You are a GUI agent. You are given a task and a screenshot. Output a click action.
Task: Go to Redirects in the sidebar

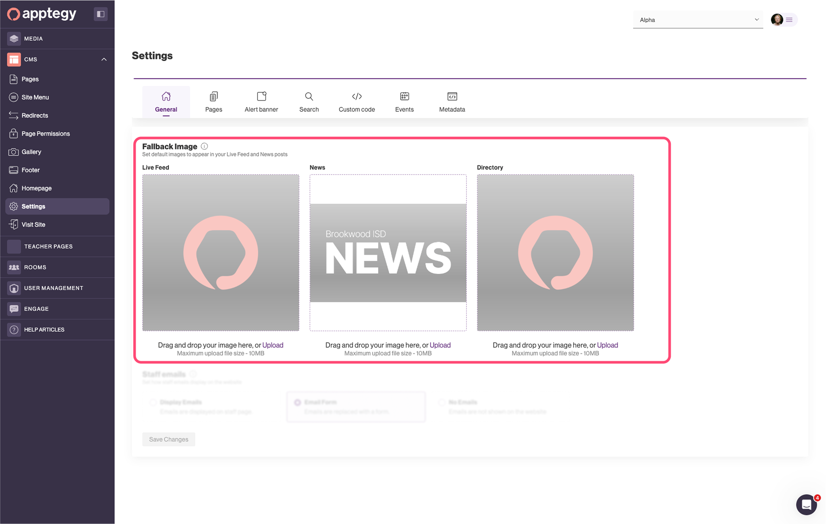click(57, 116)
